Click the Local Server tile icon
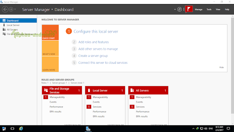Screen dimensions: 234x132 click(89, 91)
